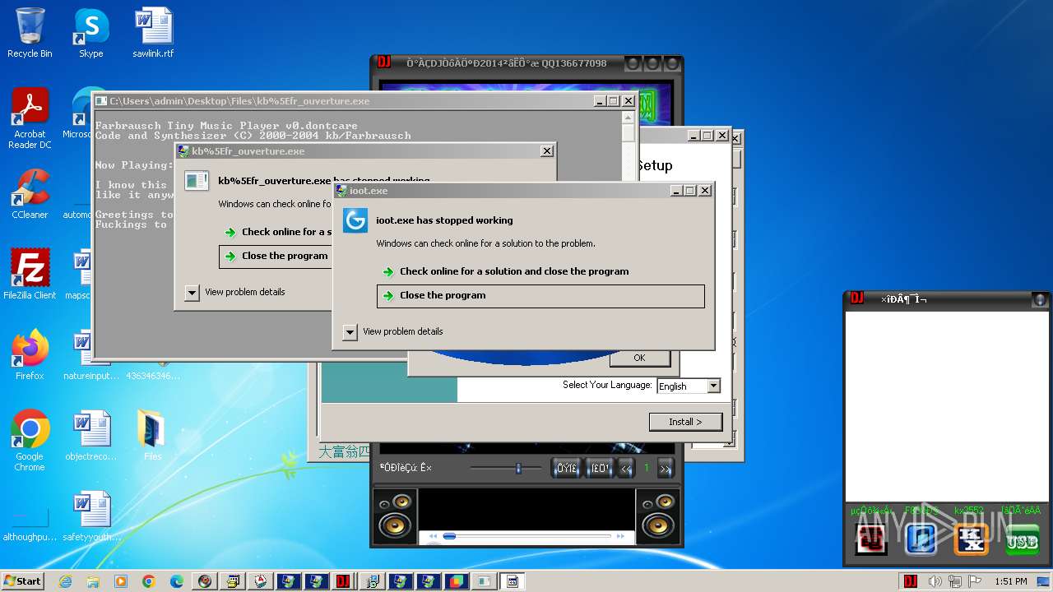Open Acrobat Reader DC desktop shortcut

point(30,118)
